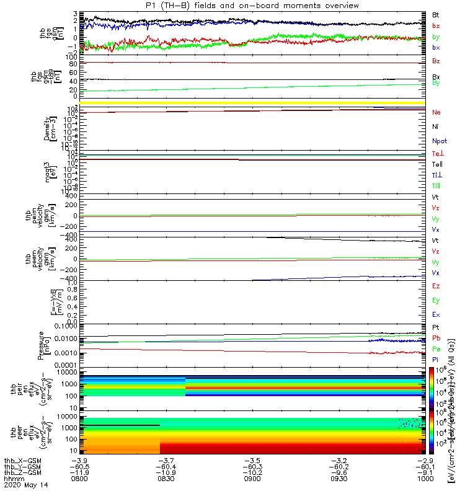465x496 pixels.
Task: Click the green 'Till' temperature legend label
Action: [436, 187]
